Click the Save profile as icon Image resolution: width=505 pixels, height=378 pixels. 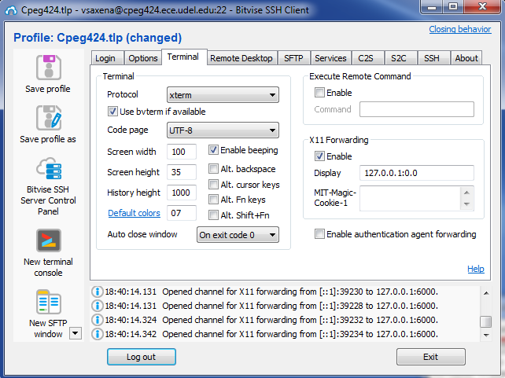pyautogui.click(x=48, y=118)
